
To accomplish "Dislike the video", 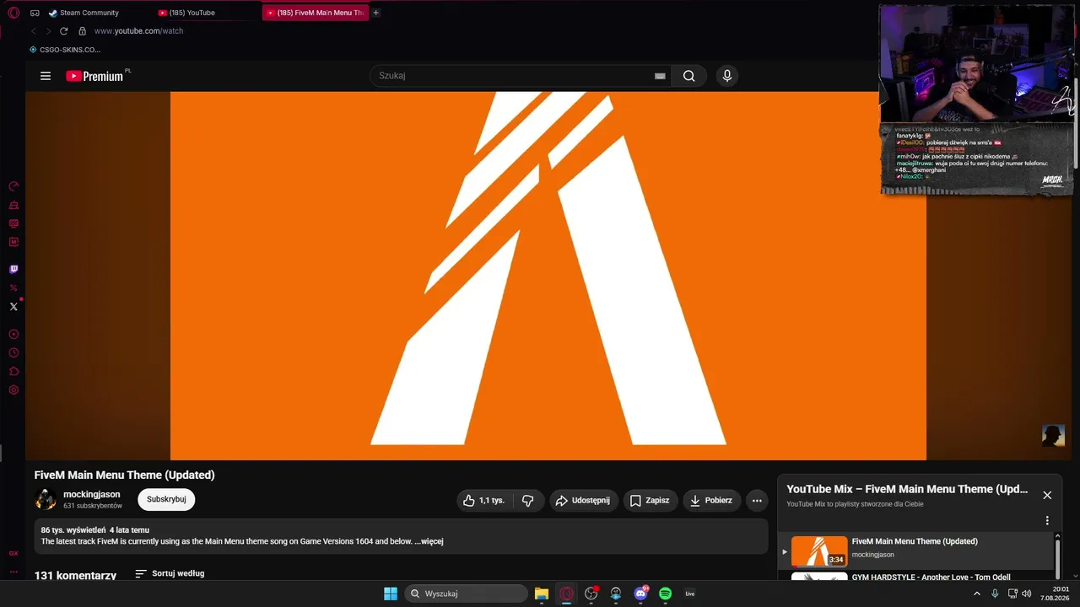I will coord(528,501).
